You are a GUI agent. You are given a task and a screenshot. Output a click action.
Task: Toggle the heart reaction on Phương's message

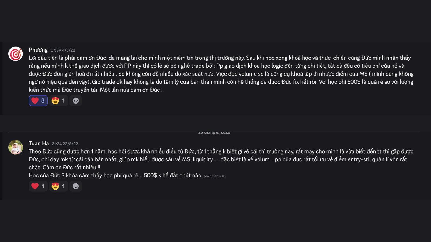[x=38, y=101]
